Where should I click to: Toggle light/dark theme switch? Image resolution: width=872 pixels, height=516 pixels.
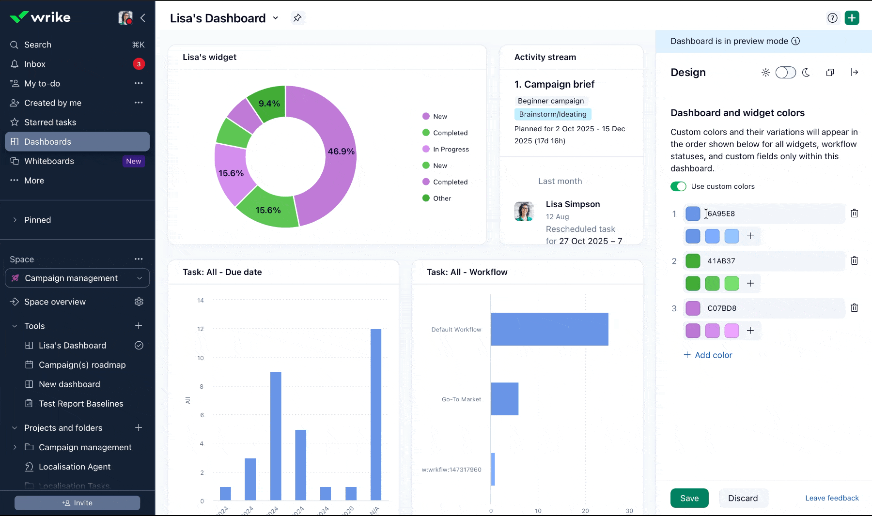point(785,73)
